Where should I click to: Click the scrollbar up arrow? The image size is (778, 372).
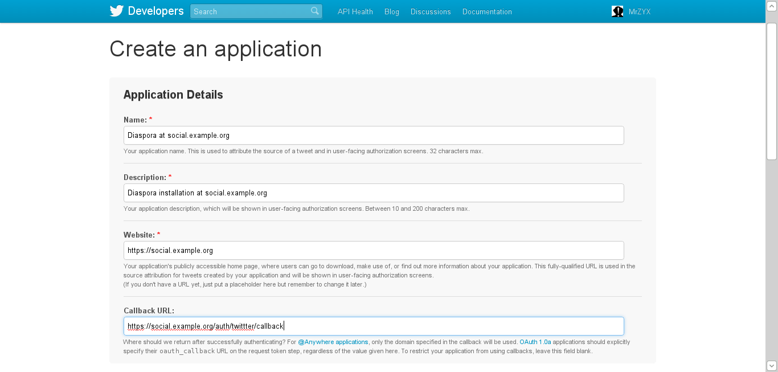click(x=772, y=6)
